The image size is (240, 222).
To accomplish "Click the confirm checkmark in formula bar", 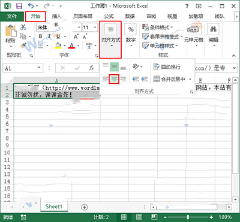I will (x=77, y=68).
